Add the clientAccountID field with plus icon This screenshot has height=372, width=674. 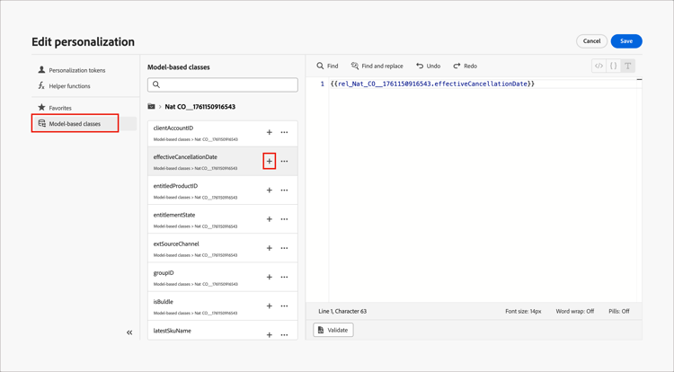point(269,133)
